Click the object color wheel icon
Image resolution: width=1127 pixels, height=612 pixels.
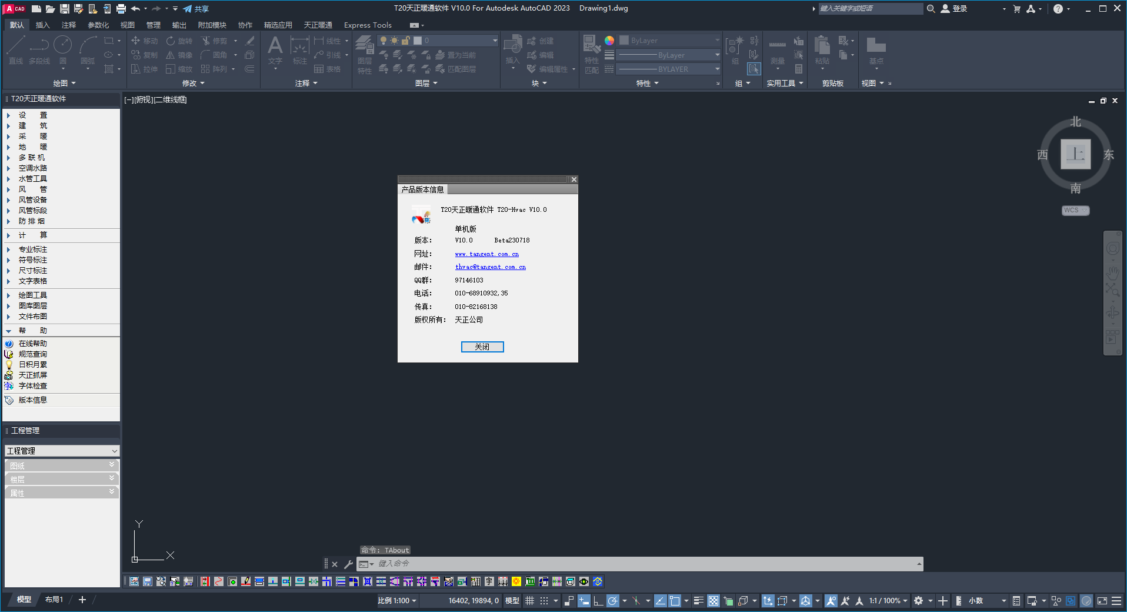point(609,41)
